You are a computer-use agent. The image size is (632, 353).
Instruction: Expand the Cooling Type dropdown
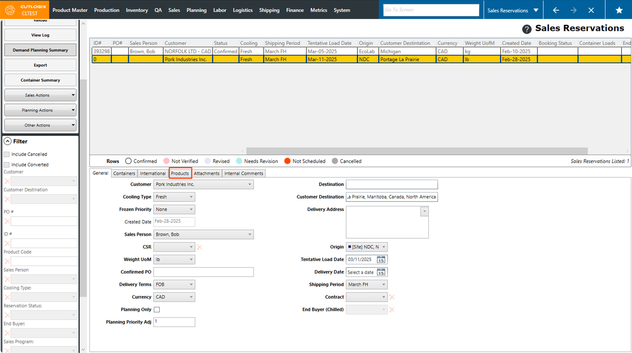pyautogui.click(x=174, y=197)
